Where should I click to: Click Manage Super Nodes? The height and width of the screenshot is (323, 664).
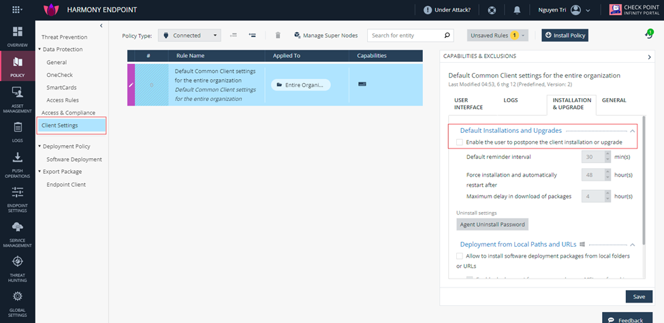326,35
